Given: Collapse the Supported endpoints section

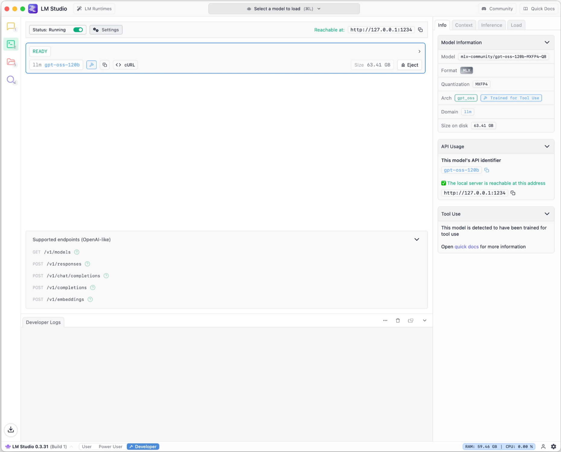Looking at the screenshot, I should [x=416, y=240].
